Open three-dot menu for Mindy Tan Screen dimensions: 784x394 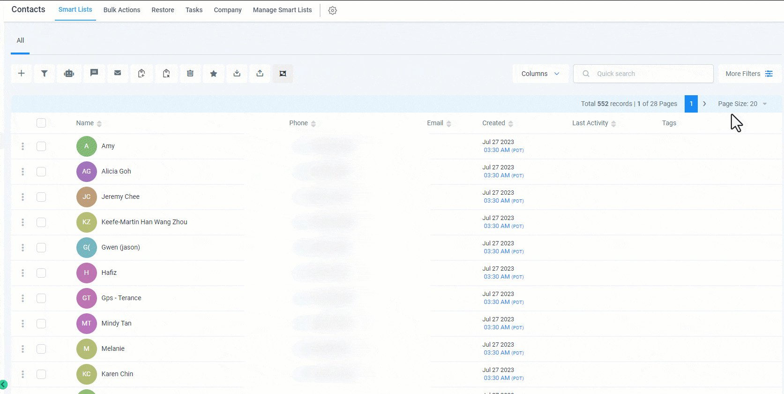point(22,324)
